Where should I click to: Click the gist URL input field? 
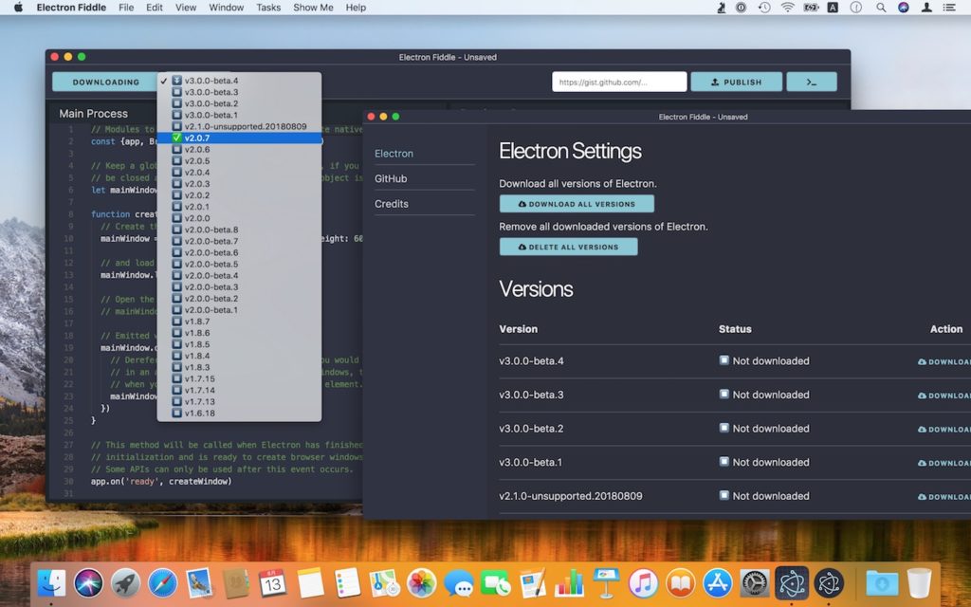pos(618,82)
